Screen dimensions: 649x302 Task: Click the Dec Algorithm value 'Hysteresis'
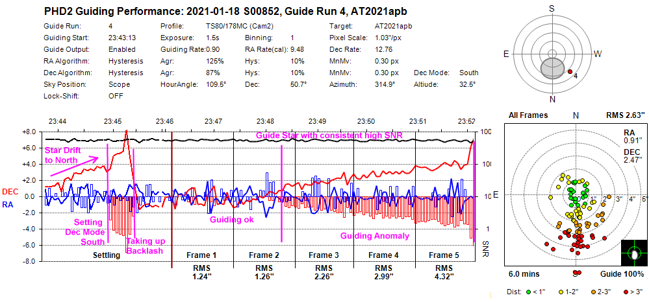[126, 73]
